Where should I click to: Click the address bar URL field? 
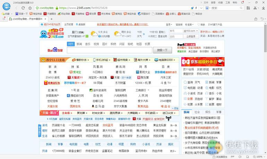(x=124, y=8)
